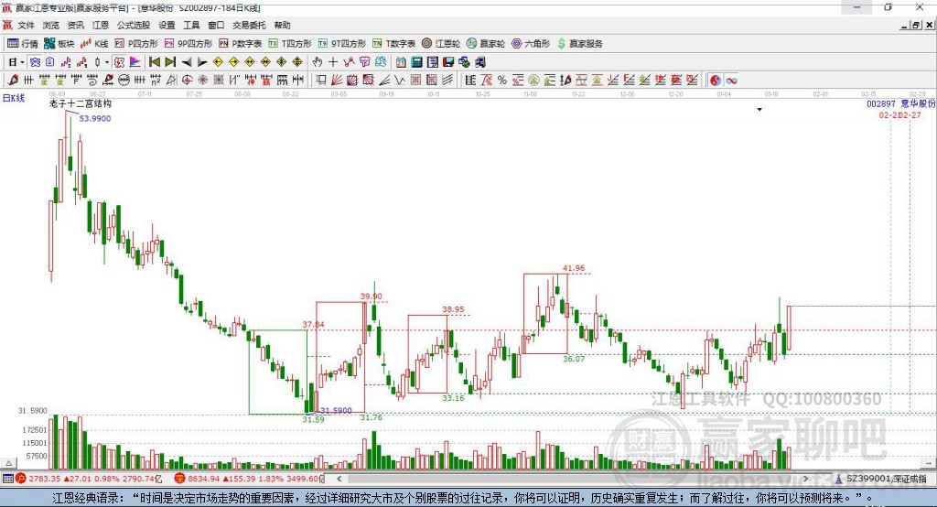Screen dimensions: 937x507
Task: Jump to the last bar button
Action: point(170,62)
